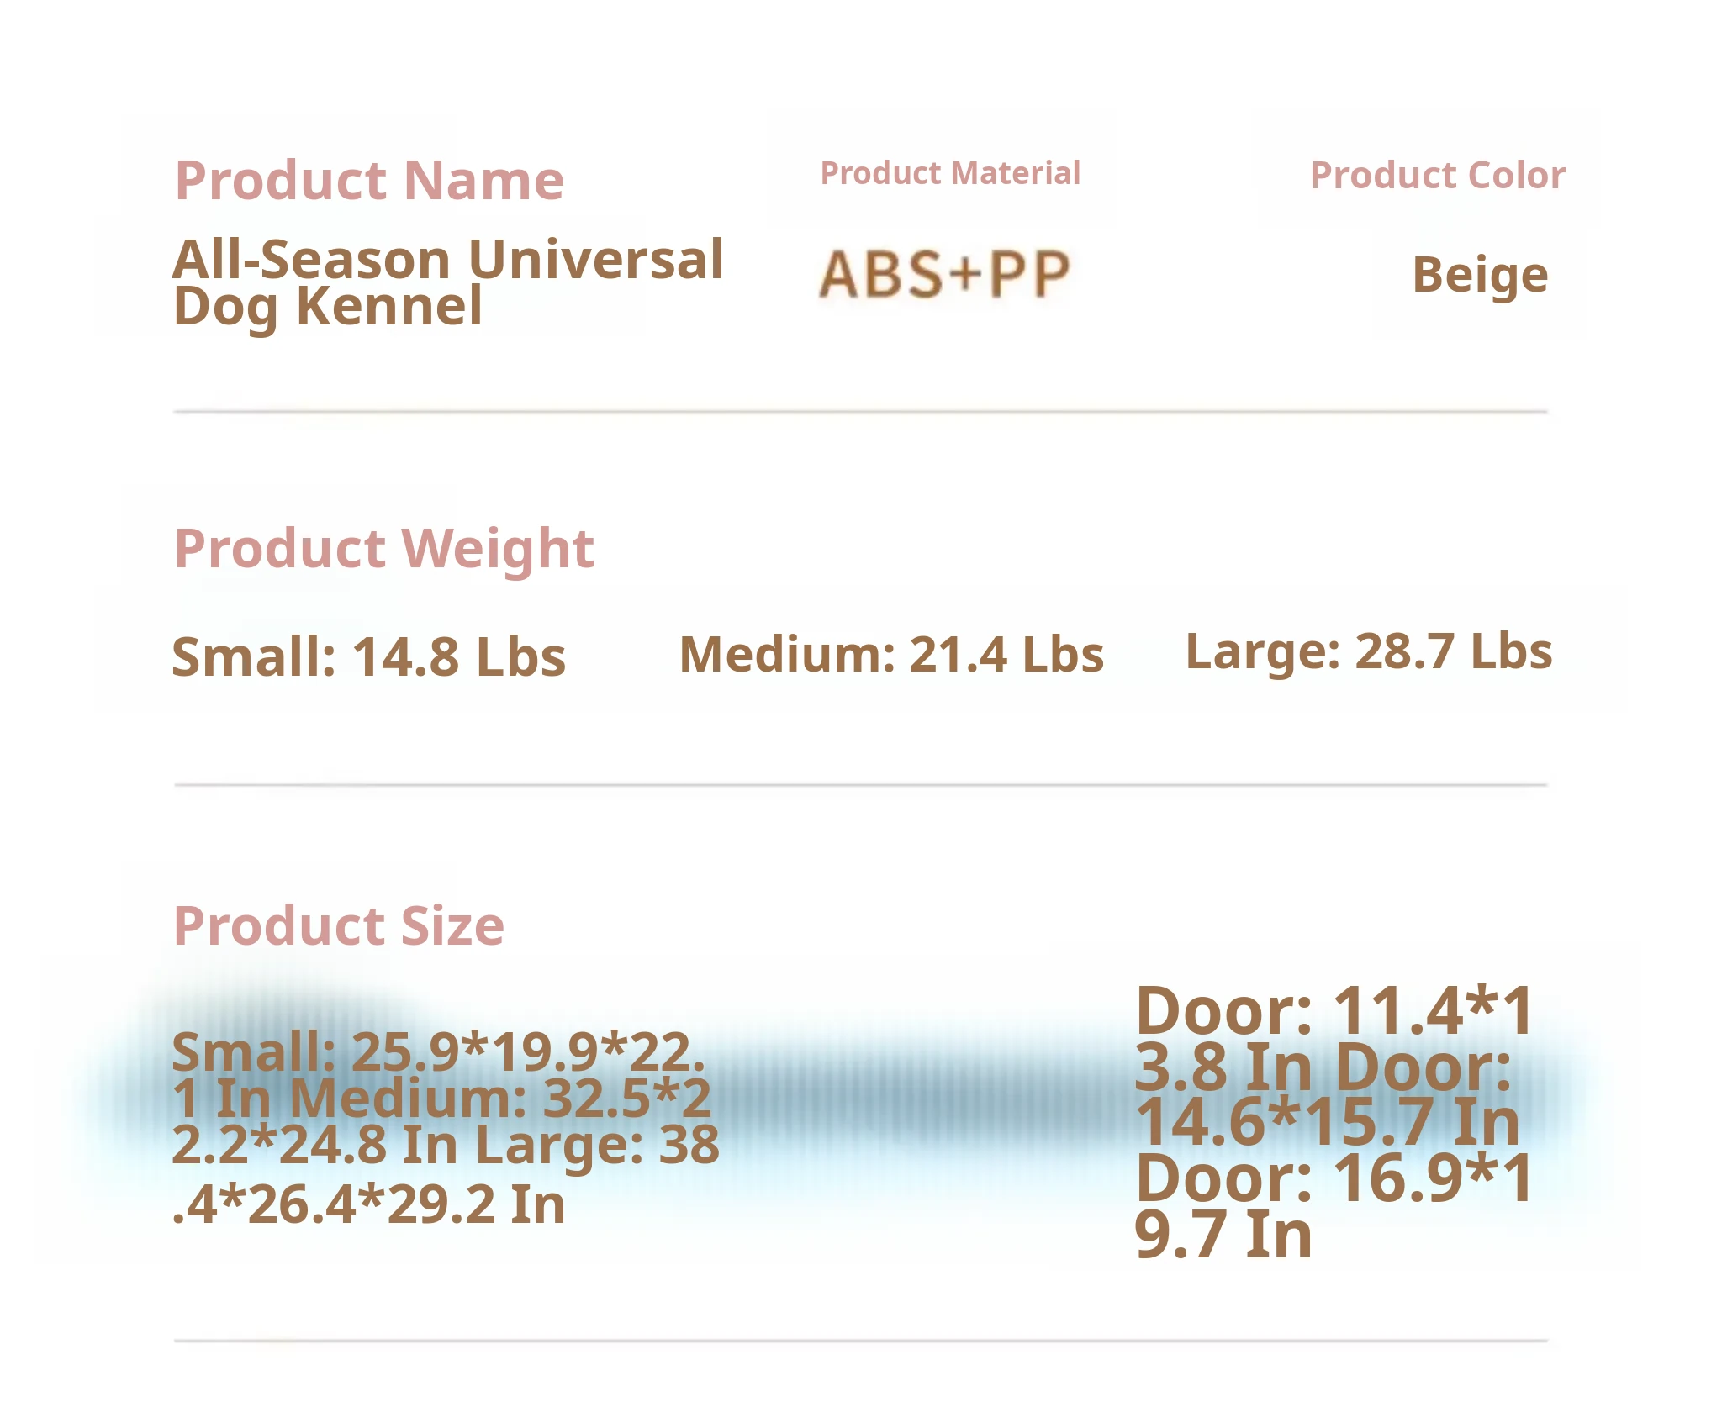Select the Medium: 21.4 Lbs weight

click(x=891, y=655)
